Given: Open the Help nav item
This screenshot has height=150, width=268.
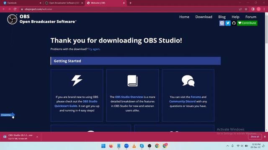Looking at the screenshot, I should (235, 17).
